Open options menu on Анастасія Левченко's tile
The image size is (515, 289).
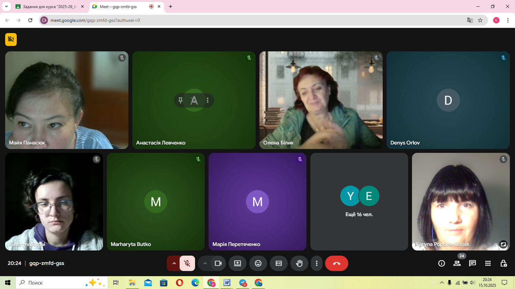pyautogui.click(x=208, y=100)
